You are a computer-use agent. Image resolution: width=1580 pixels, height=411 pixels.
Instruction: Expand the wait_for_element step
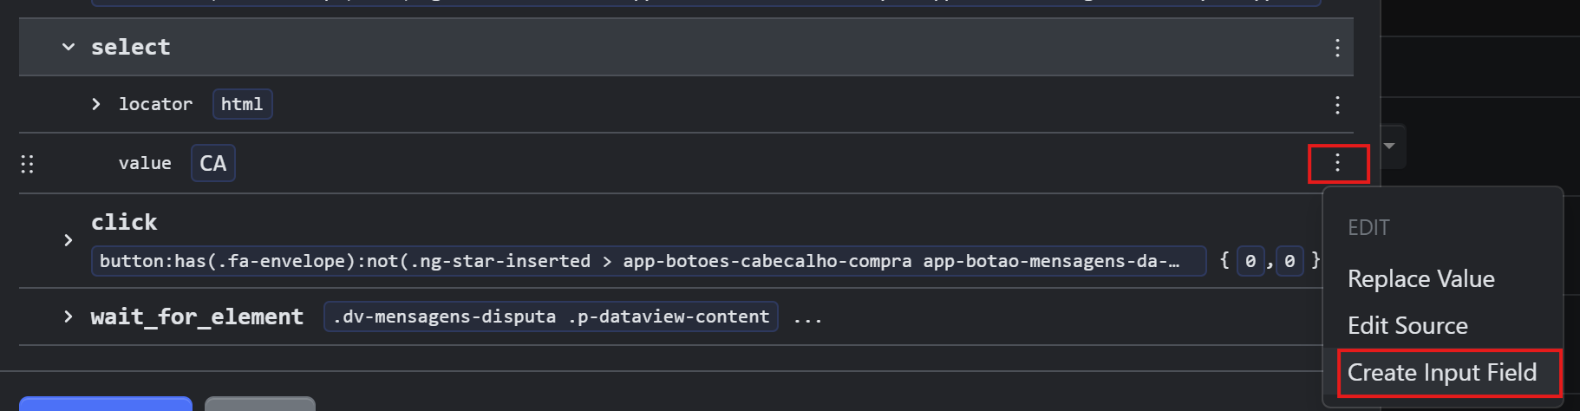69,316
